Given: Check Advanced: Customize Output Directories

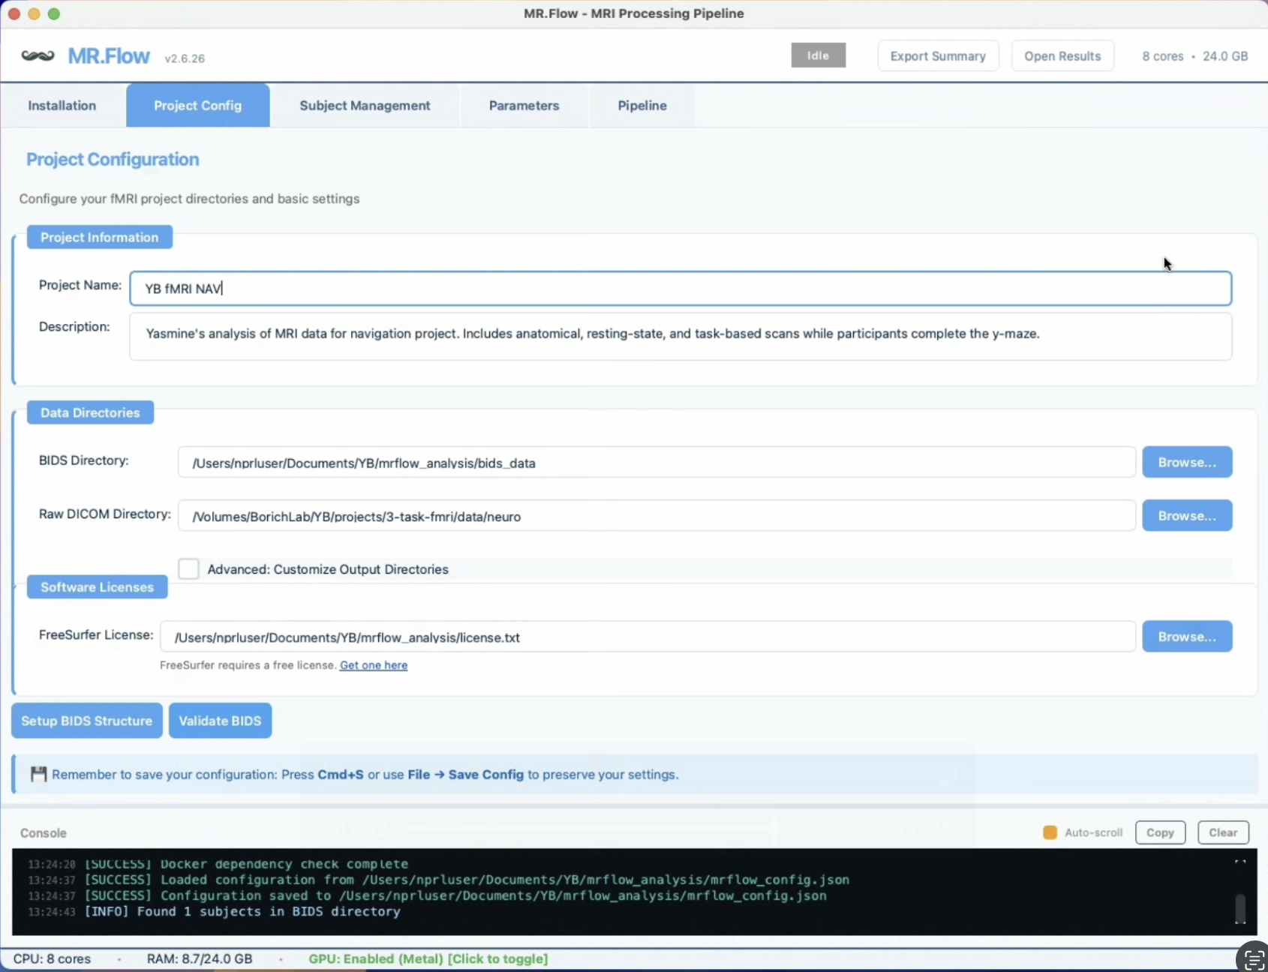Looking at the screenshot, I should pyautogui.click(x=188, y=568).
